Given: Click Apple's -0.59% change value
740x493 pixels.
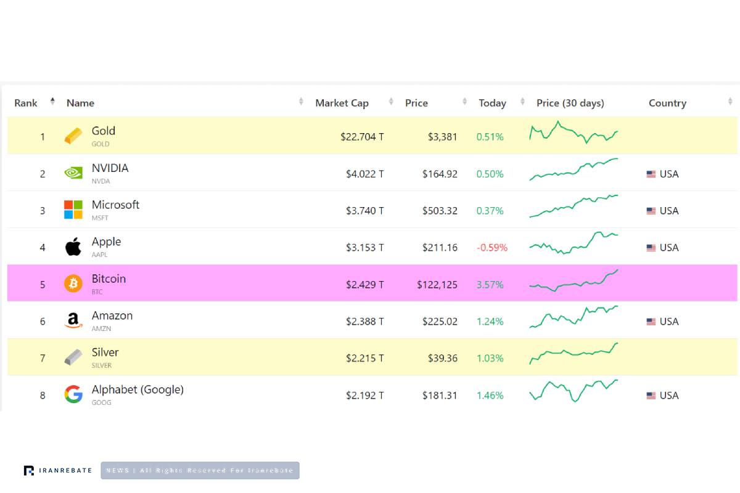Looking at the screenshot, I should pyautogui.click(x=492, y=248).
